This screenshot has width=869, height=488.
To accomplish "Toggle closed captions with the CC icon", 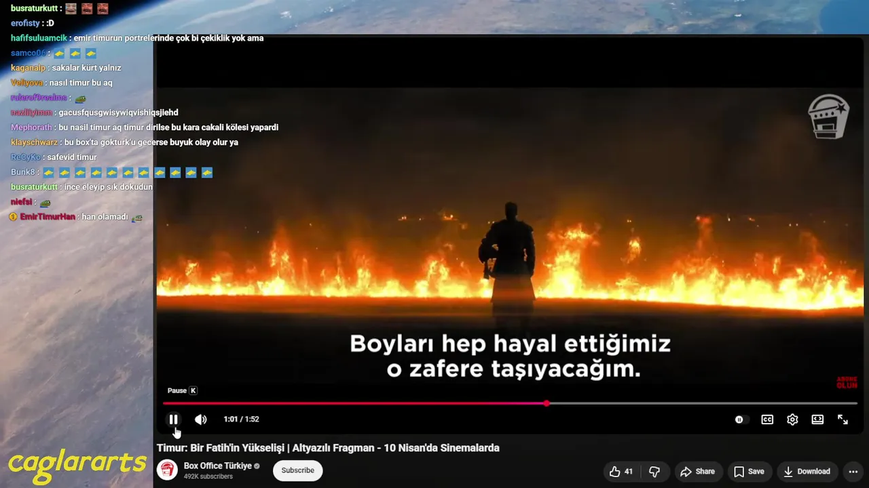I will [767, 420].
